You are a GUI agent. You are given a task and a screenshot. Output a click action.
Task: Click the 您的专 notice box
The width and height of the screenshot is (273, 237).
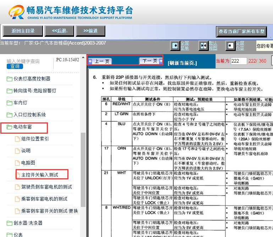pos(264,46)
